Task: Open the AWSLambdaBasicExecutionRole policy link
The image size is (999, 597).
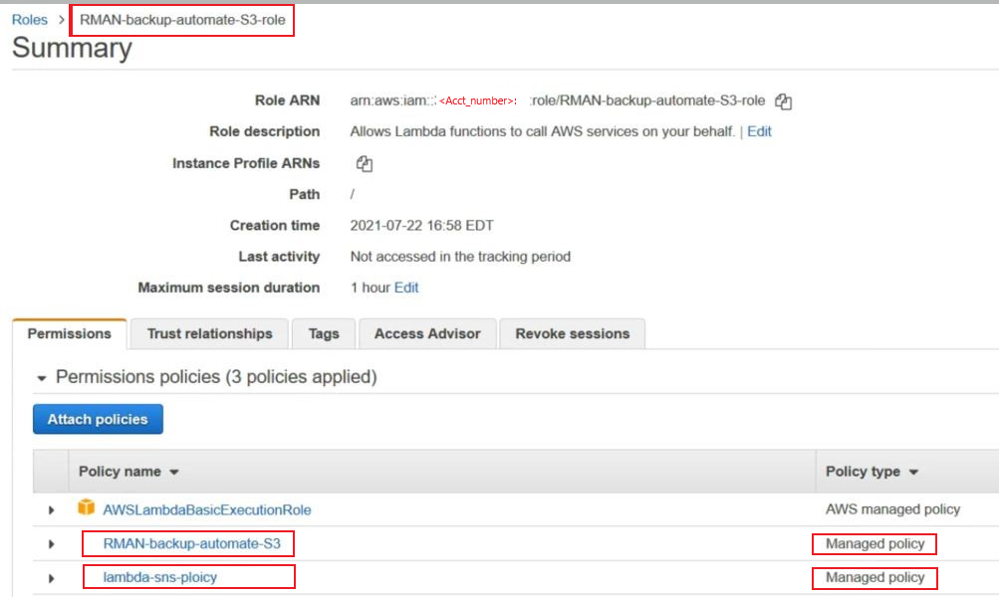Action: tap(207, 509)
